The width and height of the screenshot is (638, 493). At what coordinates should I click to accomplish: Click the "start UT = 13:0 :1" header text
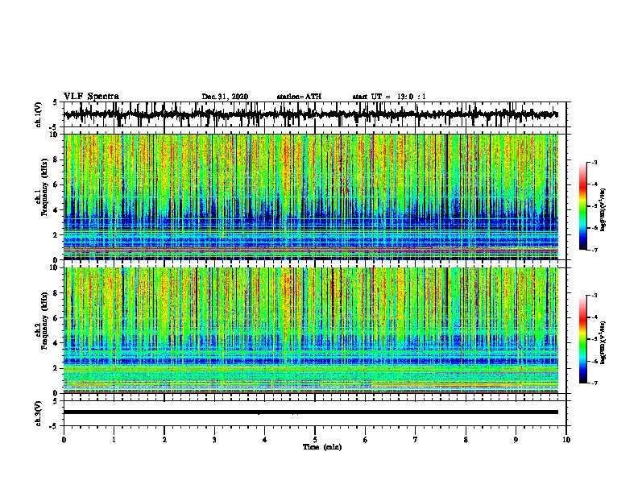pyautogui.click(x=389, y=97)
